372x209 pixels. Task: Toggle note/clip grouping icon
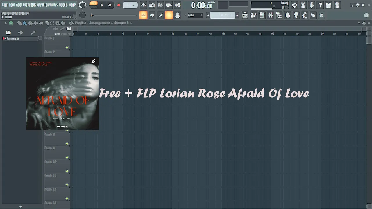(x=160, y=15)
